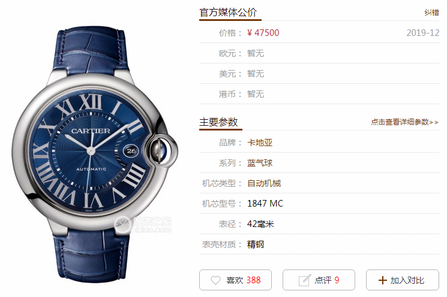The image size is (447, 297).
Task: Click the 纠错 correction link
Action: 431,12
